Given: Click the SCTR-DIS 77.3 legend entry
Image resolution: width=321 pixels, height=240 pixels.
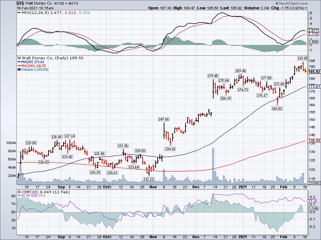Looking at the screenshot, I should 33,196.
